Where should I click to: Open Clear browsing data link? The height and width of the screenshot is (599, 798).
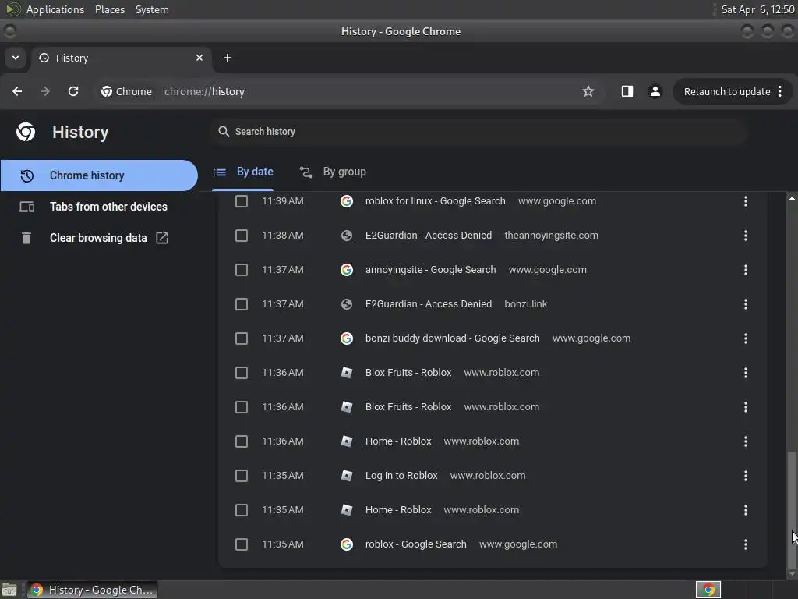click(99, 238)
